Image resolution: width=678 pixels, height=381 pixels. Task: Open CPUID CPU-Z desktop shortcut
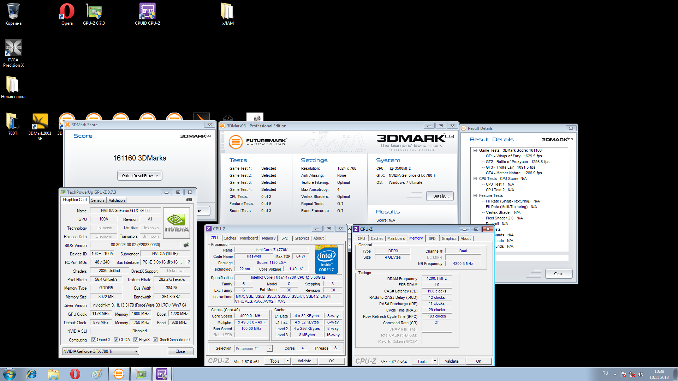[x=148, y=14]
